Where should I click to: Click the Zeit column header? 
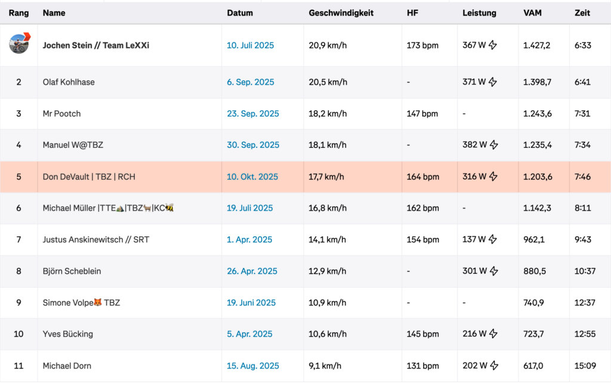(582, 13)
